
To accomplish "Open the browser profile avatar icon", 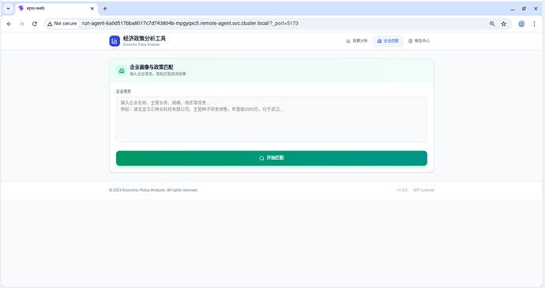I will pyautogui.click(x=521, y=24).
